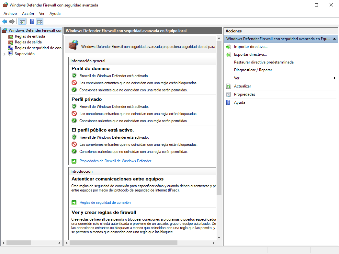Click Restaurar directiva predeterminada

(264, 62)
